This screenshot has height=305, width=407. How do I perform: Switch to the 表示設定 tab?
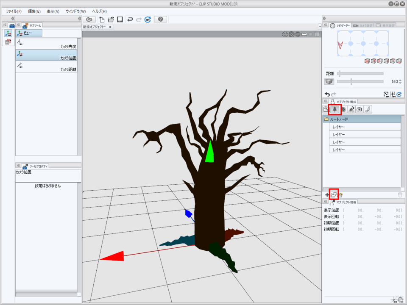[385, 25]
